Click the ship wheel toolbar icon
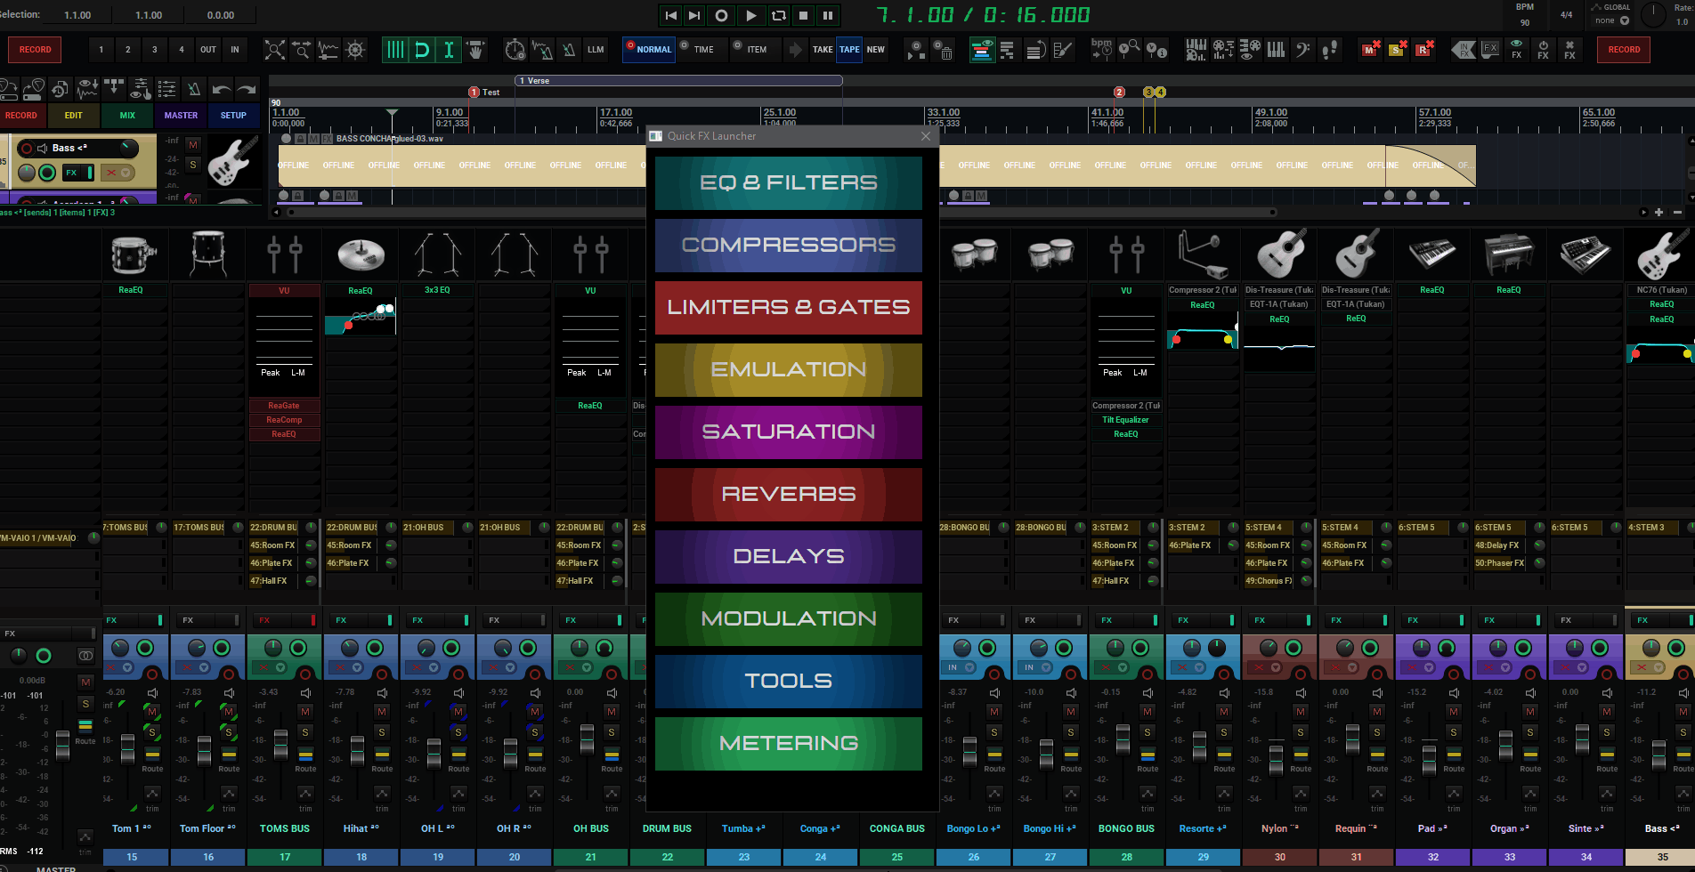Viewport: 1695px width, 872px height. [x=355, y=50]
